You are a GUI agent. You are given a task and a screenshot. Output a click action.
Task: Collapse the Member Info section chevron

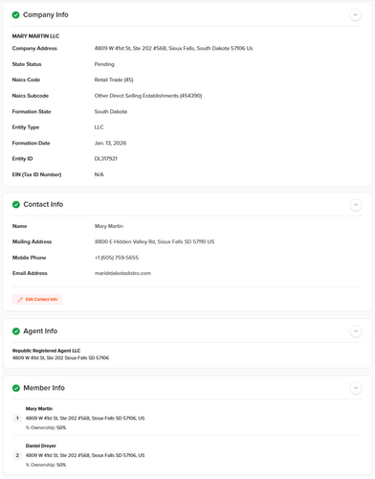356,388
